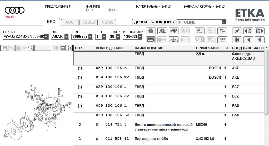
Task: Open the ELSA link button
Action: [x=200, y=31]
